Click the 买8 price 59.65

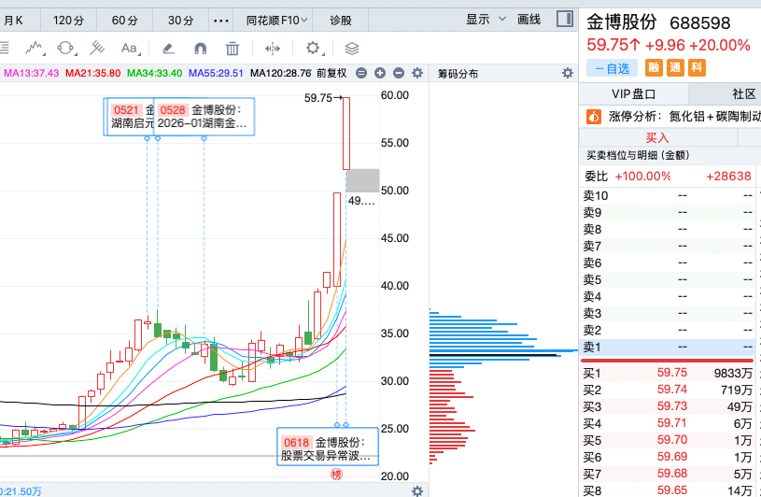pos(672,490)
